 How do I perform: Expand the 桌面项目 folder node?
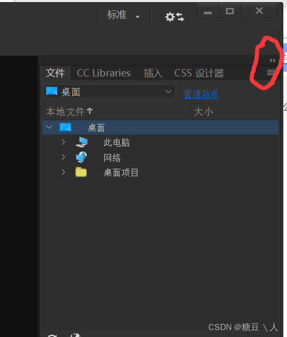63,172
